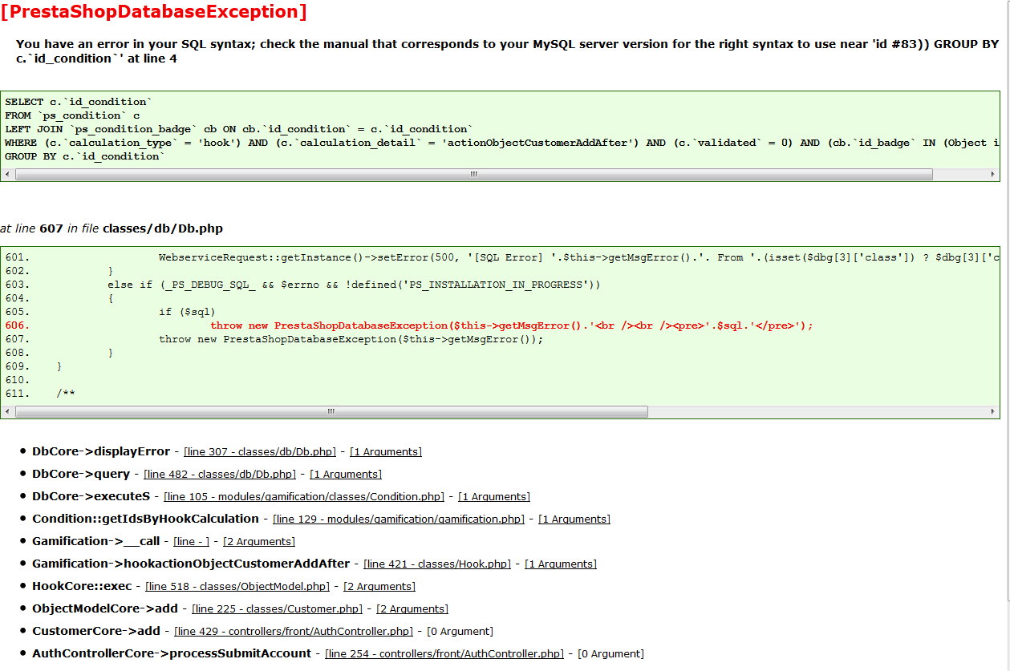Show 2 arguments for Gamification->__call
The height and width of the screenshot is (671, 1010).
[x=259, y=542]
